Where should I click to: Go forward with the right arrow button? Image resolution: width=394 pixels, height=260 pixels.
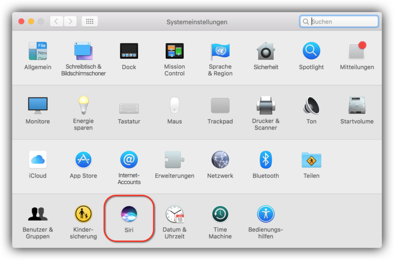coord(70,21)
